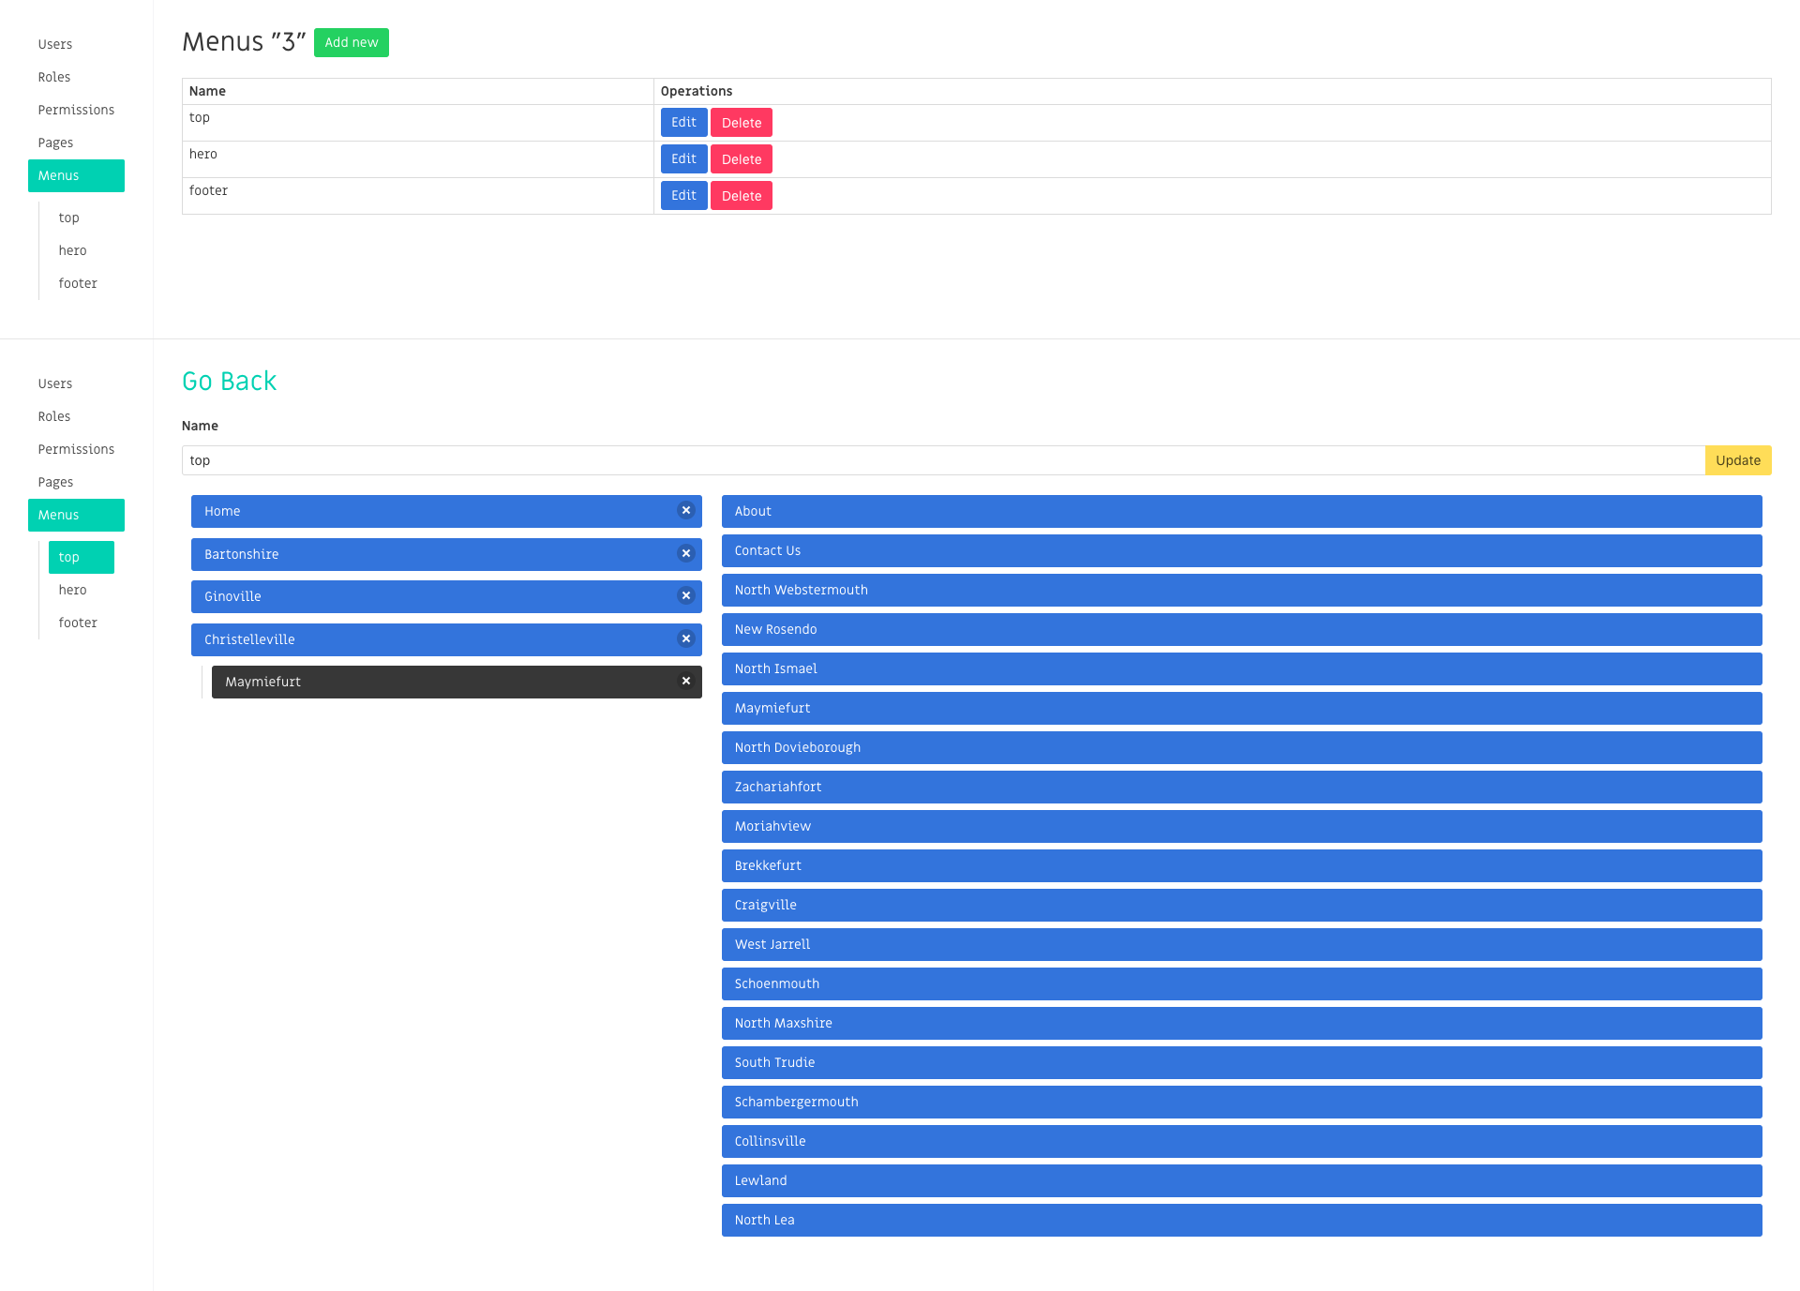Viewport: 1800px width, 1291px height.
Task: Click the Schambergermouth page bar
Action: tap(1241, 1102)
